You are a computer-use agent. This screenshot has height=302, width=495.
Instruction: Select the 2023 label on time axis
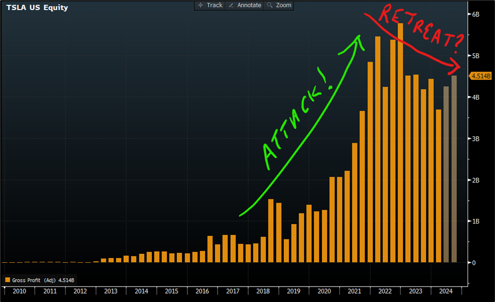(416, 291)
